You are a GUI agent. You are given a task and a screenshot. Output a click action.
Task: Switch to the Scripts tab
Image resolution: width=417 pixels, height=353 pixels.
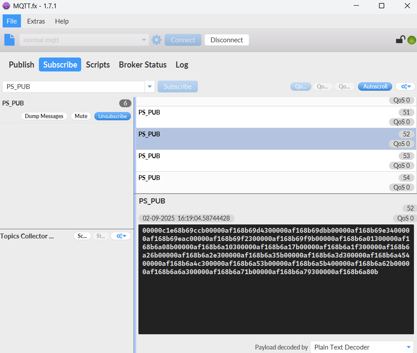98,64
